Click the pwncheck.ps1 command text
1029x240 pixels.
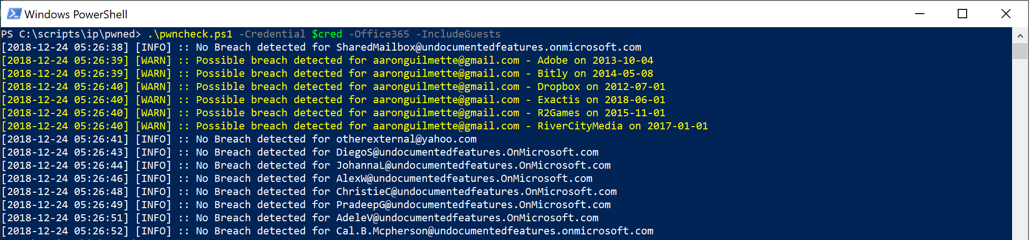point(190,34)
